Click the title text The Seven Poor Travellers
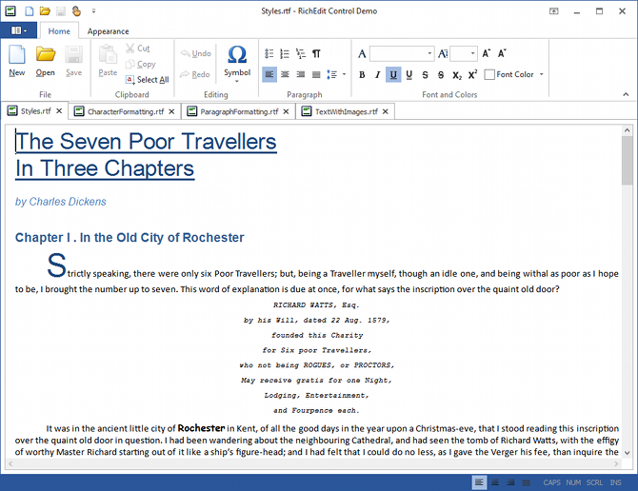Screen dimensions: 638x491 [x=146, y=142]
